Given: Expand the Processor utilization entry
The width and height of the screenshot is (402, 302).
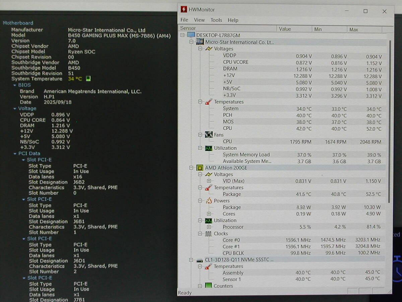Looking at the screenshot, I should (x=209, y=227).
